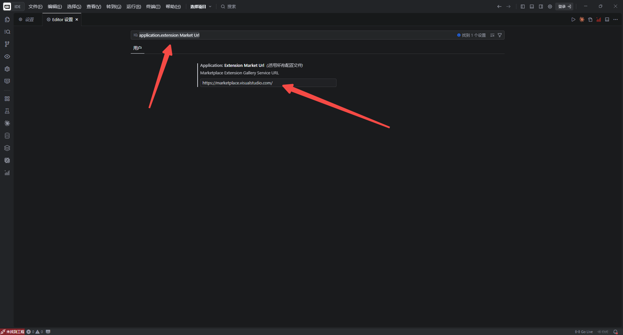Open the gear settings icon in title bar
The image size is (623, 335).
click(550, 6)
